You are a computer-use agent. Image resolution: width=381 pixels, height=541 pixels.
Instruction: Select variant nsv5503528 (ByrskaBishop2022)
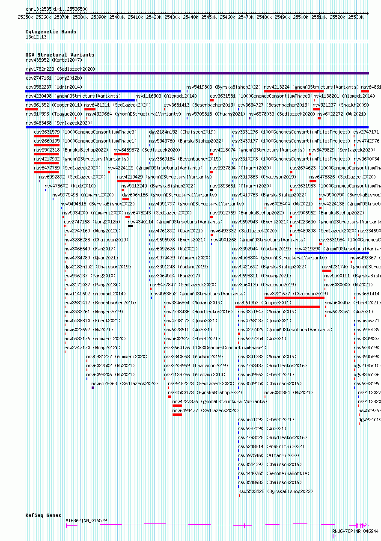pyautogui.click(x=275, y=492)
